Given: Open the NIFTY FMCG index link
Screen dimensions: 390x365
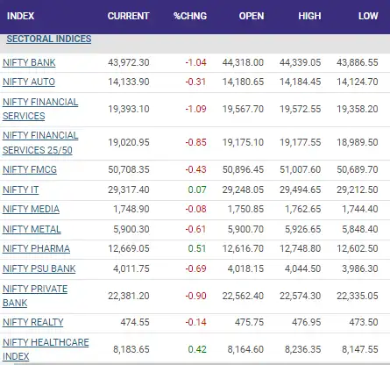Looking at the screenshot, I should (x=30, y=169).
